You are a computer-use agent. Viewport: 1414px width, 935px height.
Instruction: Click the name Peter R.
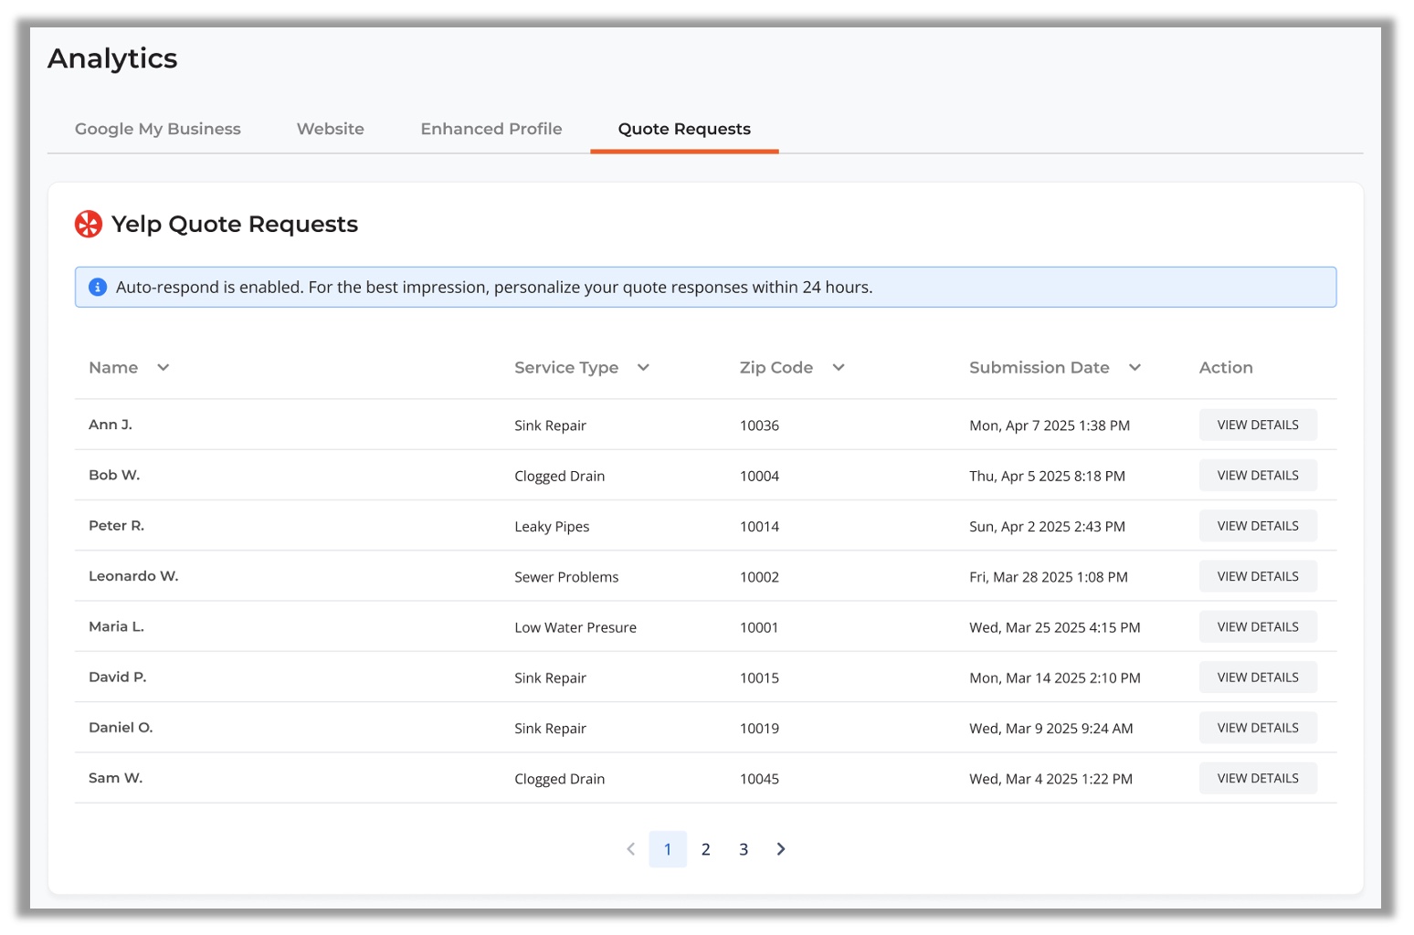pos(116,525)
